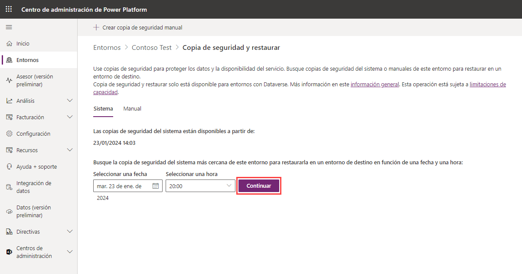
Task: Click the Recursos resources icon
Action: pos(10,150)
